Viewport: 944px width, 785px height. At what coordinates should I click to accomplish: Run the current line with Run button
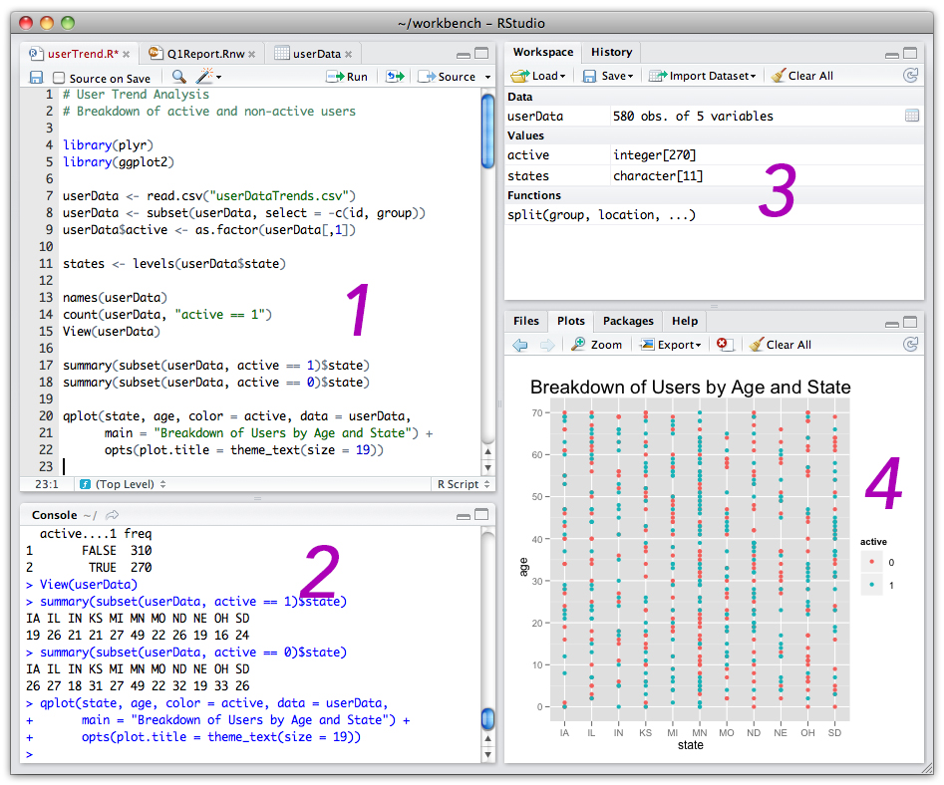tap(348, 77)
